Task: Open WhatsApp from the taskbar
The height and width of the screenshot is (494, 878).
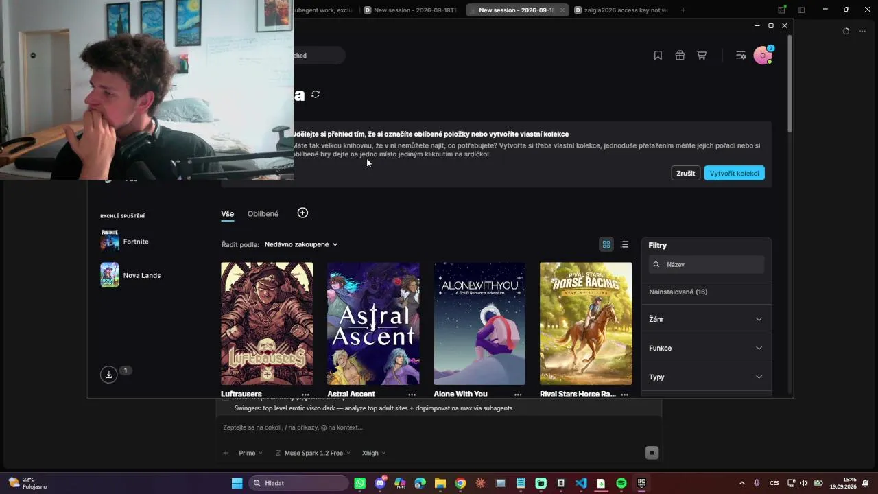Action: click(x=360, y=483)
